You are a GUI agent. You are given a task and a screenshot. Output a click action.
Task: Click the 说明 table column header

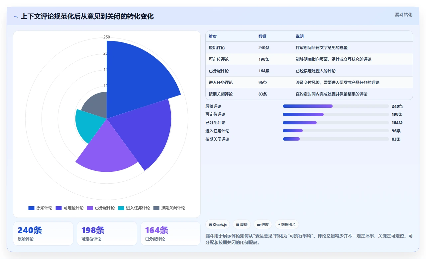pyautogui.click(x=300, y=36)
